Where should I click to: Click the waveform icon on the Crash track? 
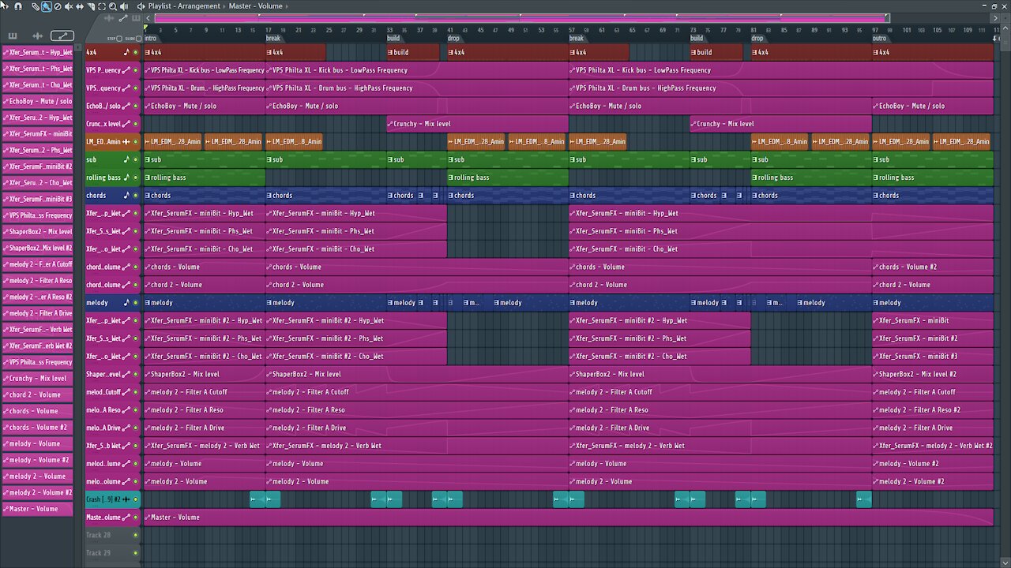point(126,499)
